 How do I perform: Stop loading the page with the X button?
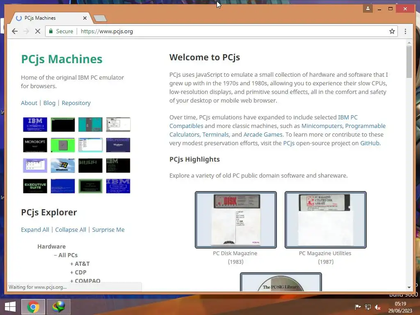point(37,31)
